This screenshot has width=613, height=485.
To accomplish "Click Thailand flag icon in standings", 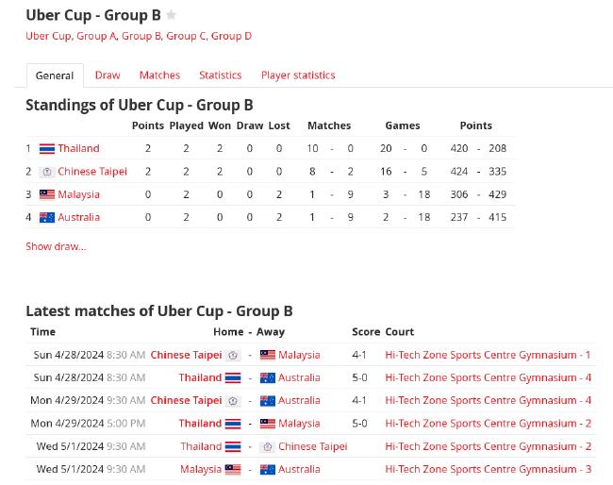I will click(x=47, y=149).
